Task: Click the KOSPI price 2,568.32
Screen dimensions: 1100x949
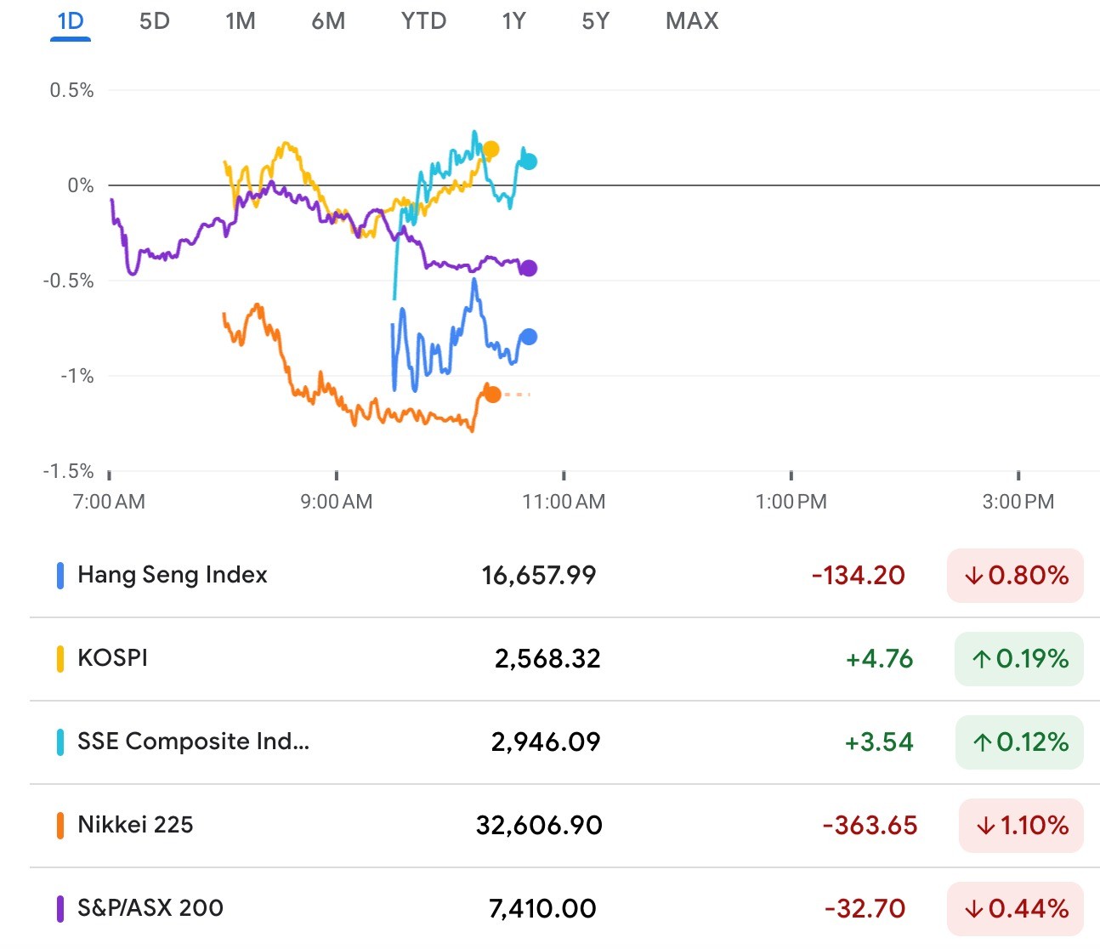Action: [x=547, y=659]
